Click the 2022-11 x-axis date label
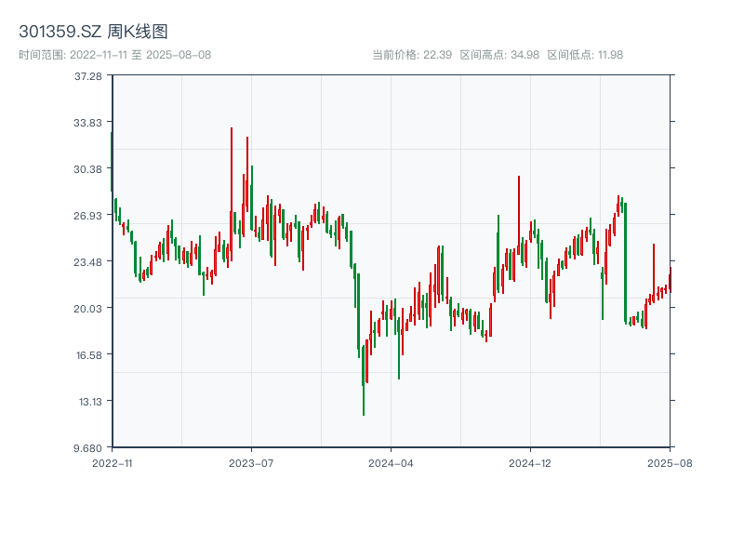Image resolution: width=744 pixels, height=558 pixels. [x=113, y=462]
